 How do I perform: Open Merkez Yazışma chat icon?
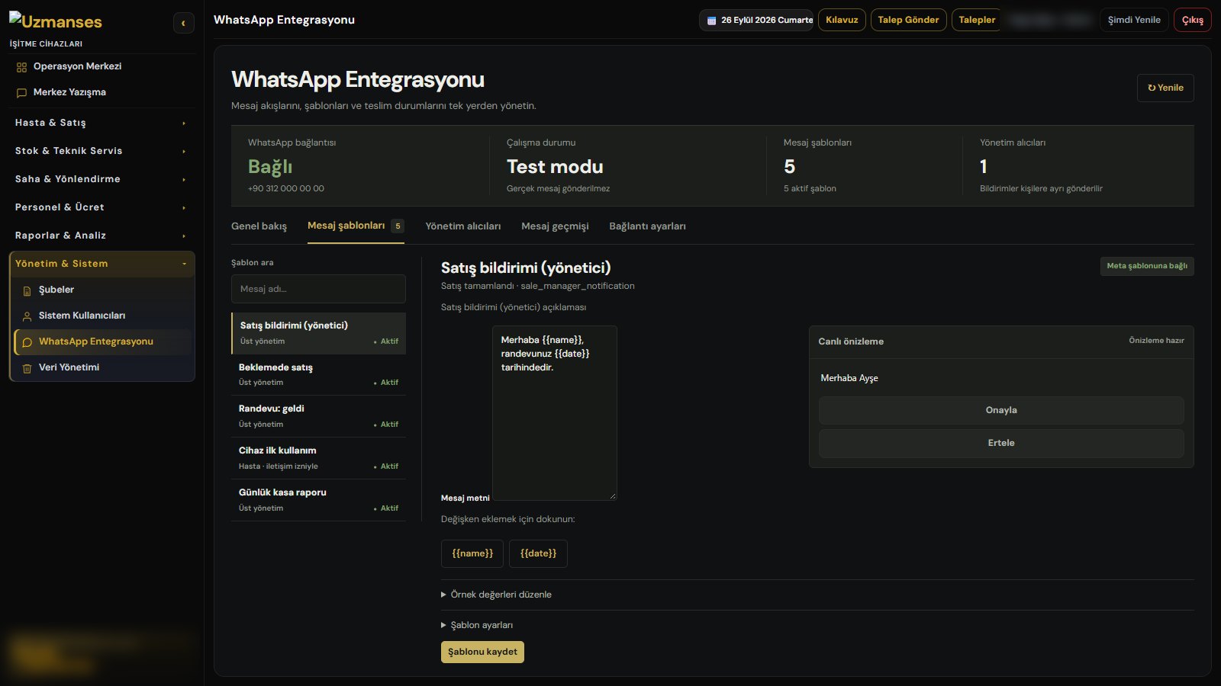[21, 93]
